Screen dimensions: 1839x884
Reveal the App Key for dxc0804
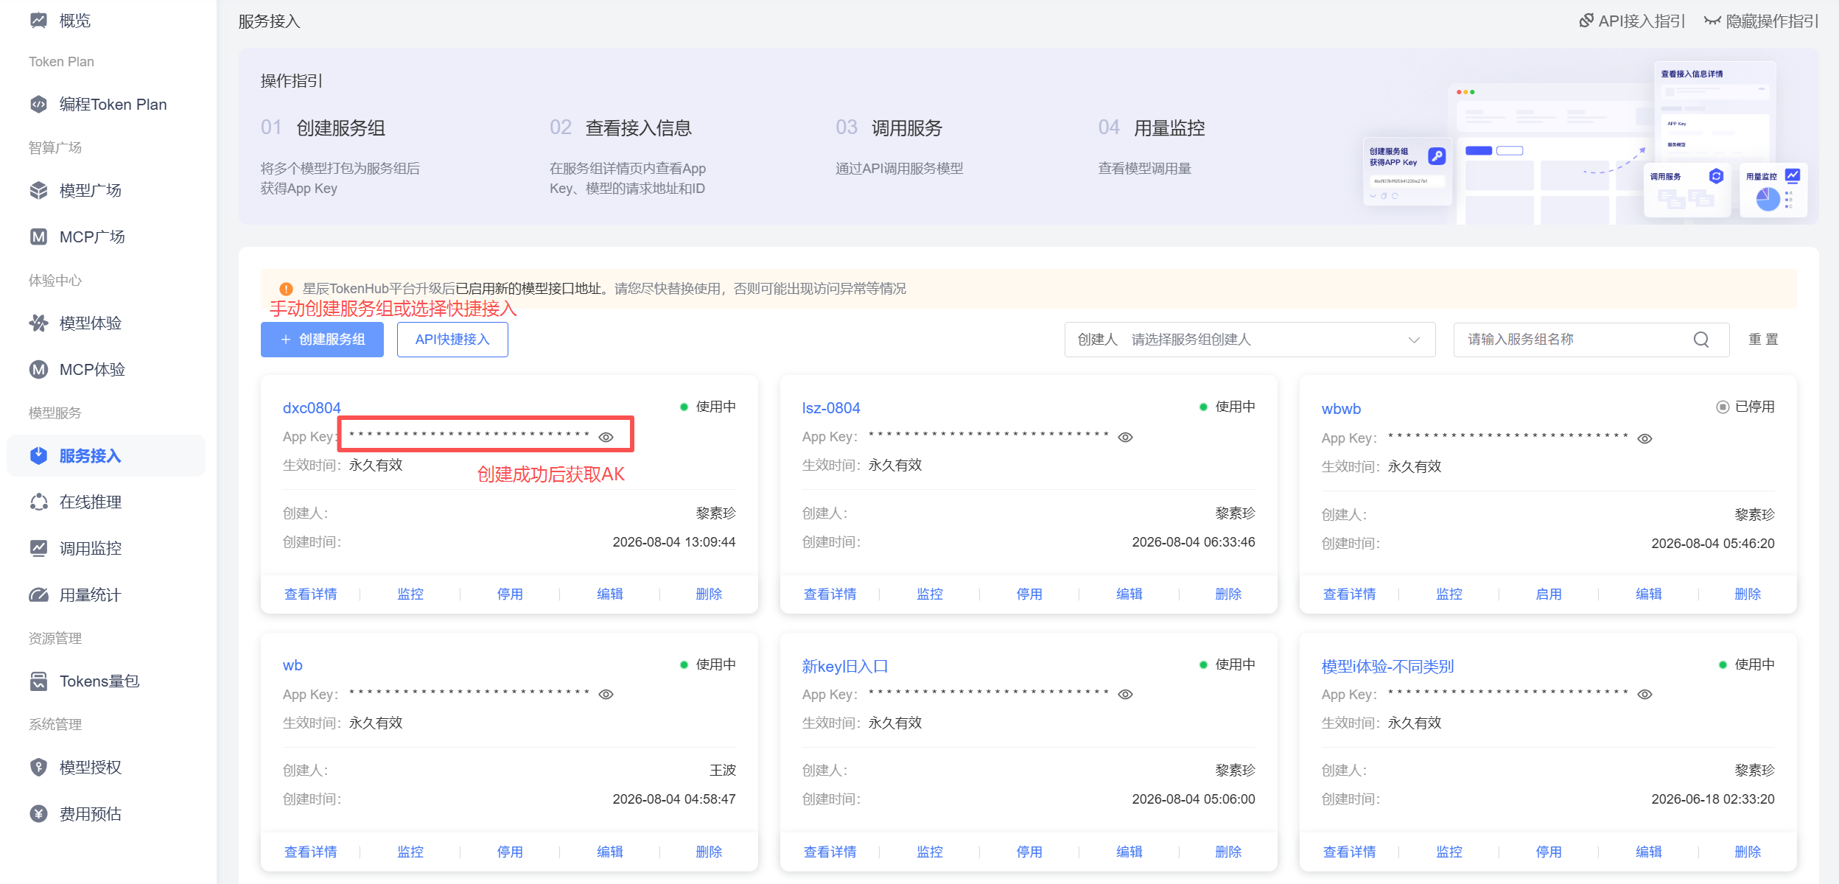[606, 438]
